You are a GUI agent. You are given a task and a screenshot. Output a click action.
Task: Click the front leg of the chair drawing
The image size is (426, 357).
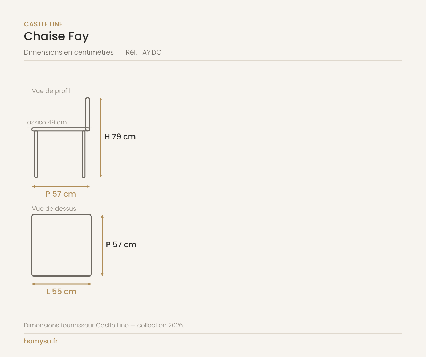(36, 154)
